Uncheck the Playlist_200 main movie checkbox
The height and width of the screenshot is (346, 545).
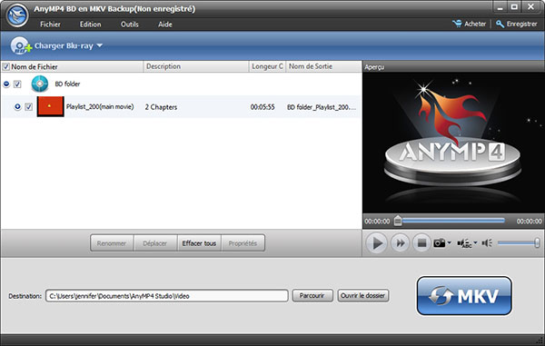(29, 106)
